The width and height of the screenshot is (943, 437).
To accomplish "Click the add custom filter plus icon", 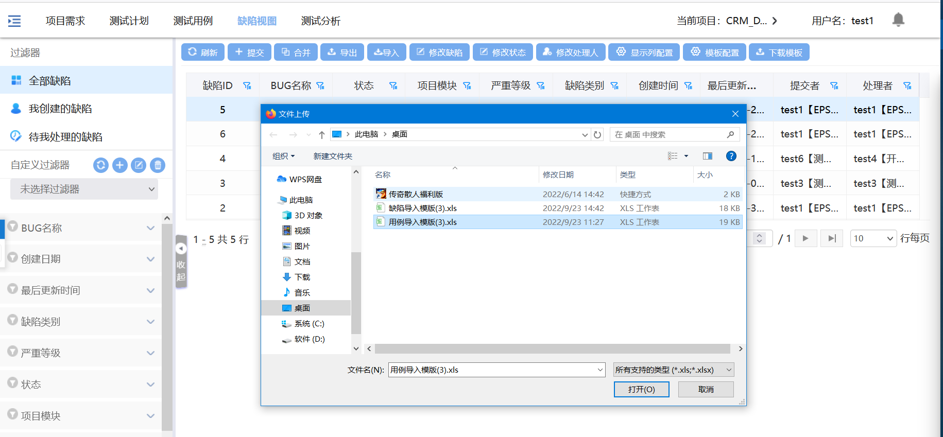I will (119, 165).
